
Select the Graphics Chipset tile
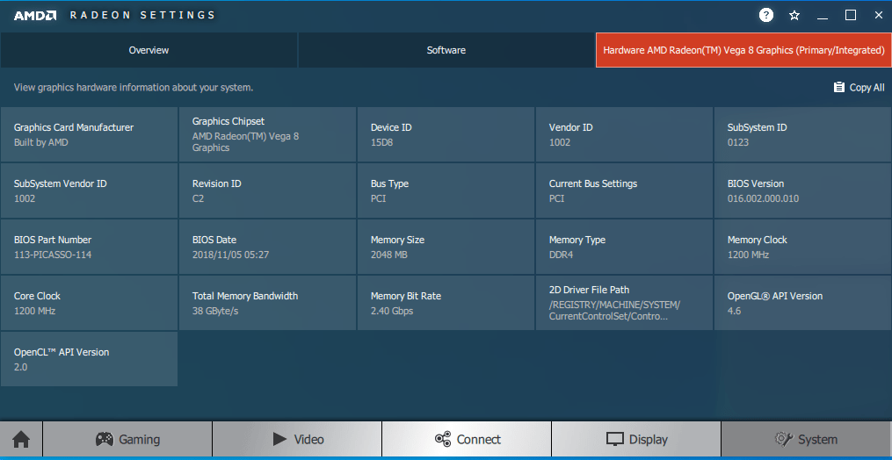267,135
